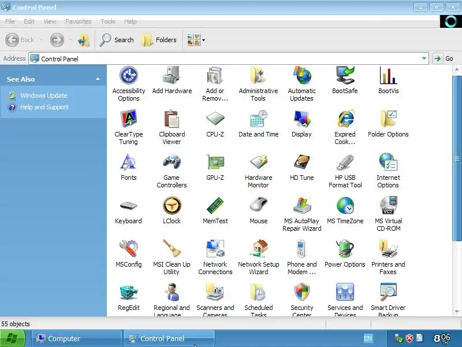Select MS Virtual CD-ROM icon
Viewport: 462px width, 347px height.
click(x=388, y=205)
